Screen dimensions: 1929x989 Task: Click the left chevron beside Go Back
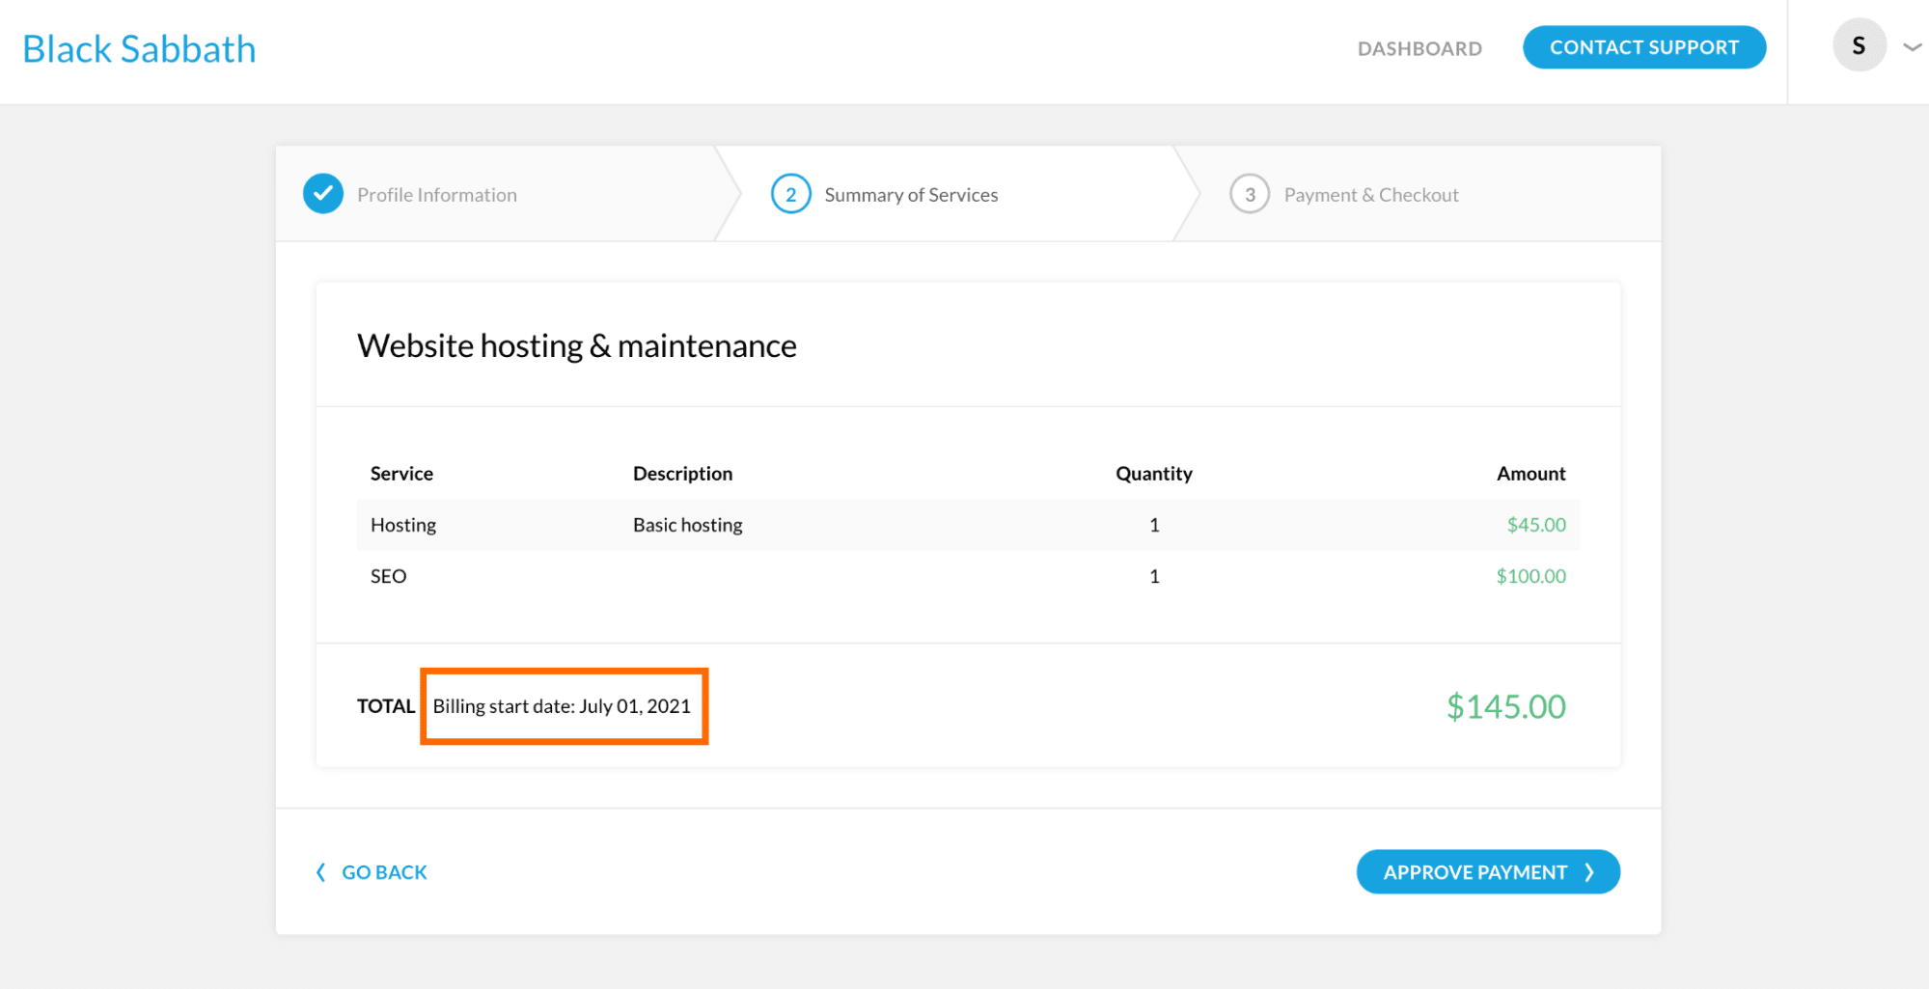(x=320, y=872)
